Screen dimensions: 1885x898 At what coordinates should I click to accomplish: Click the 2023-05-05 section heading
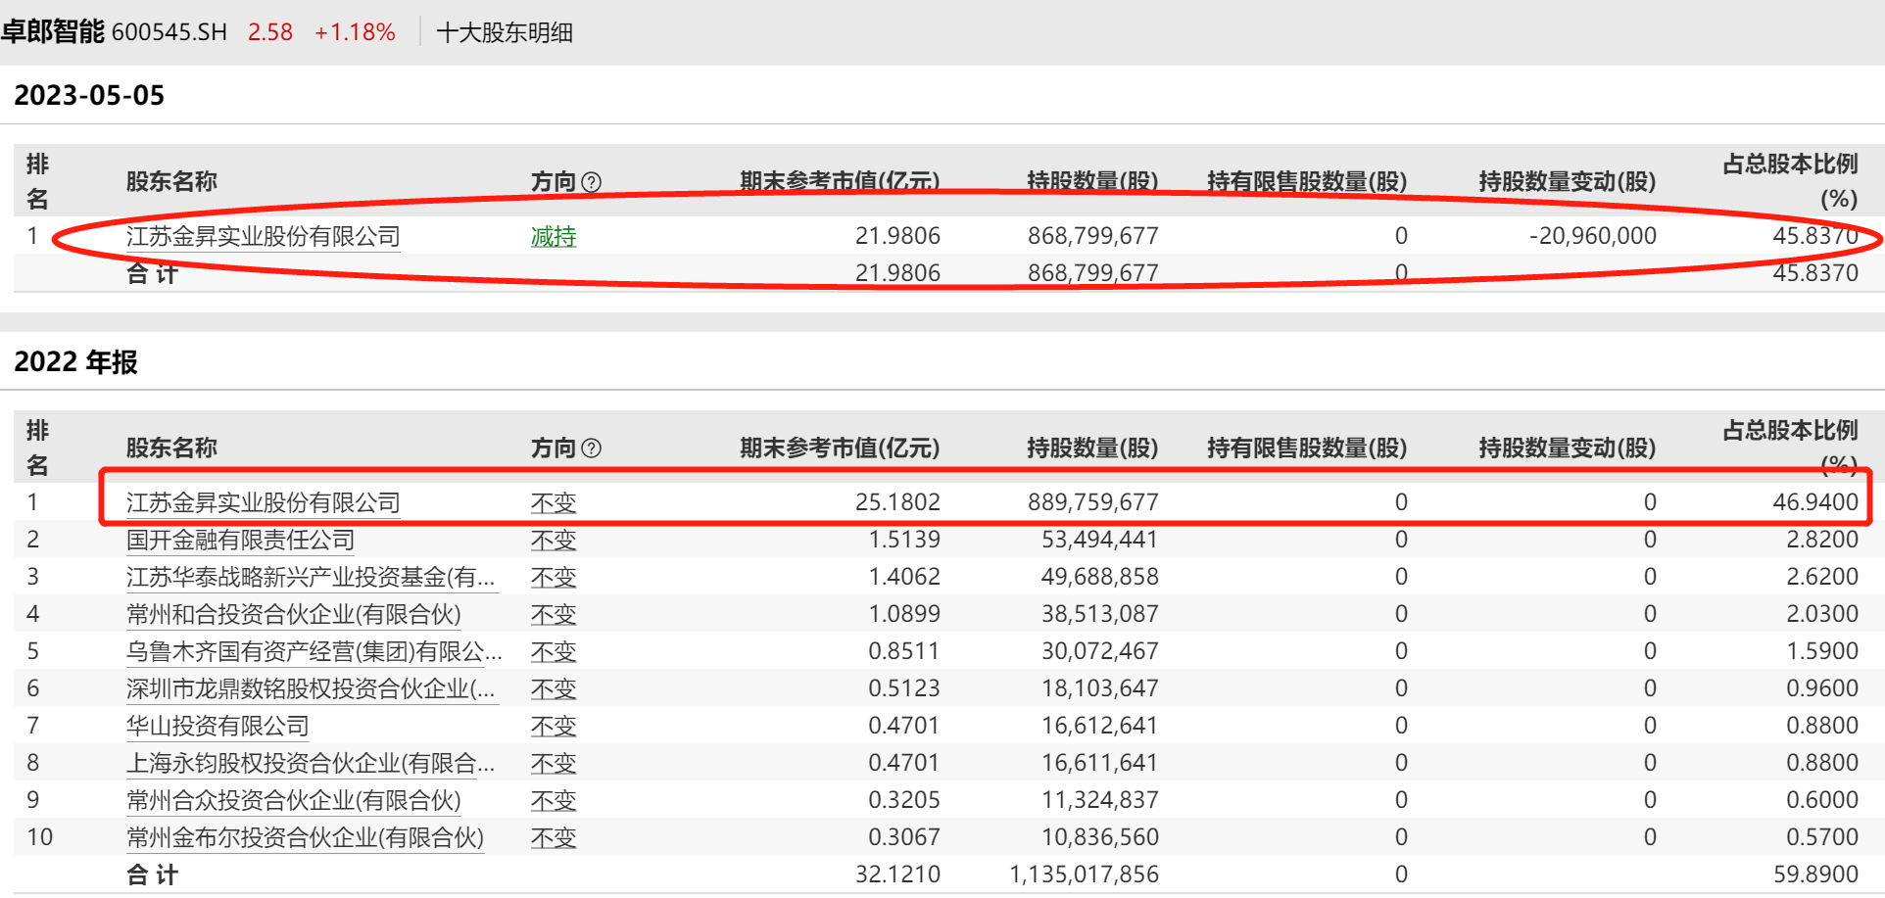coord(89,95)
